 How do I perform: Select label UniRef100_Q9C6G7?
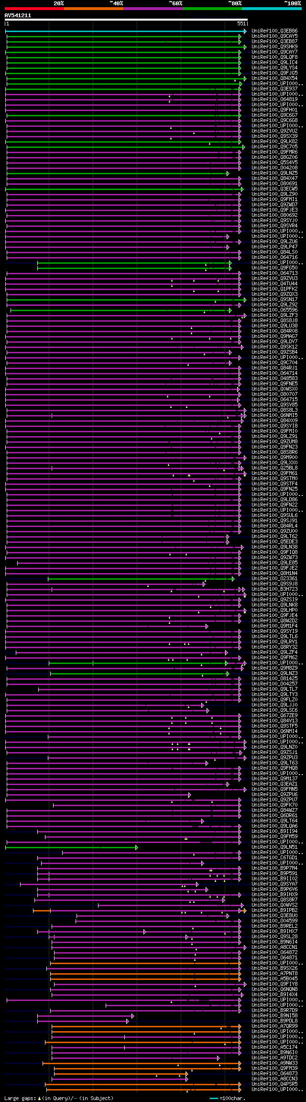(x=274, y=115)
